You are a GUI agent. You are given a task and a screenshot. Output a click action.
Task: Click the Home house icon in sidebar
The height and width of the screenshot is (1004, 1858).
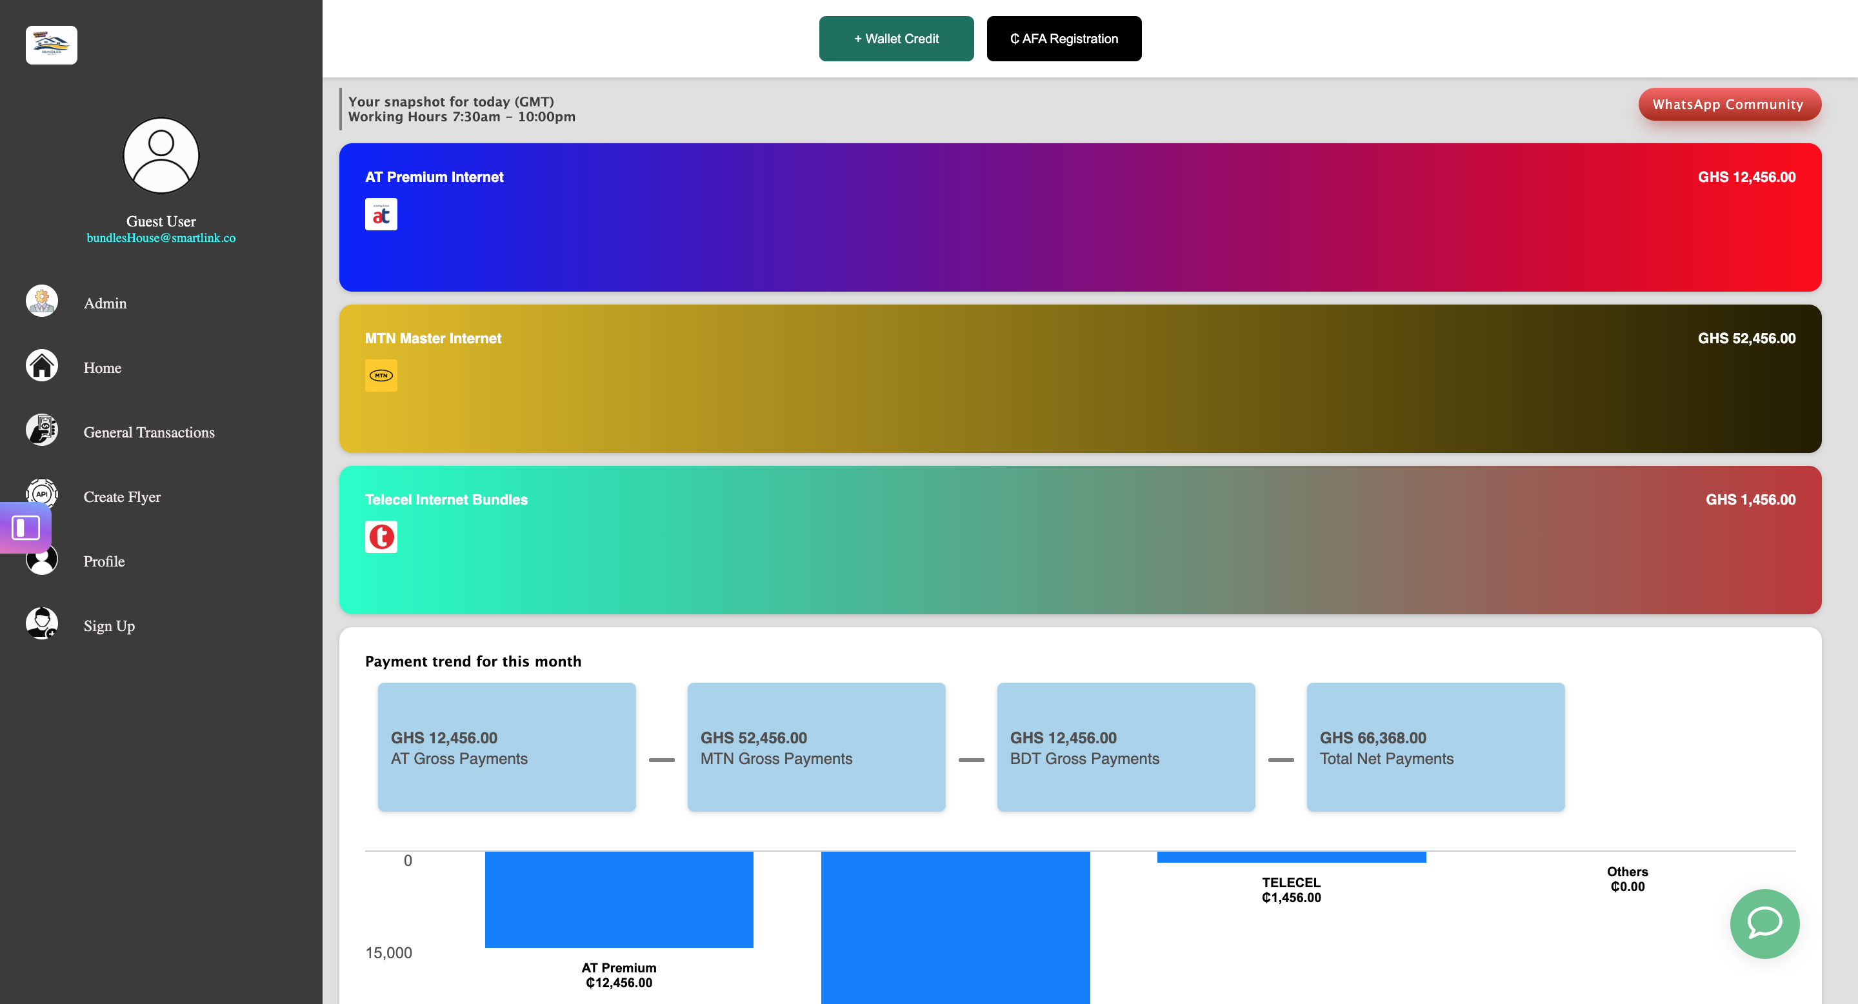pos(42,366)
